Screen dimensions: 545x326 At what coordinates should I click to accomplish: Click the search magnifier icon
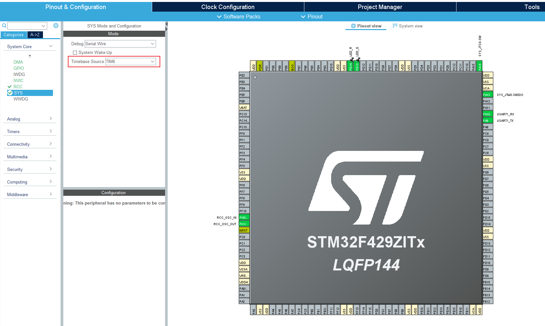pyautogui.click(x=4, y=26)
